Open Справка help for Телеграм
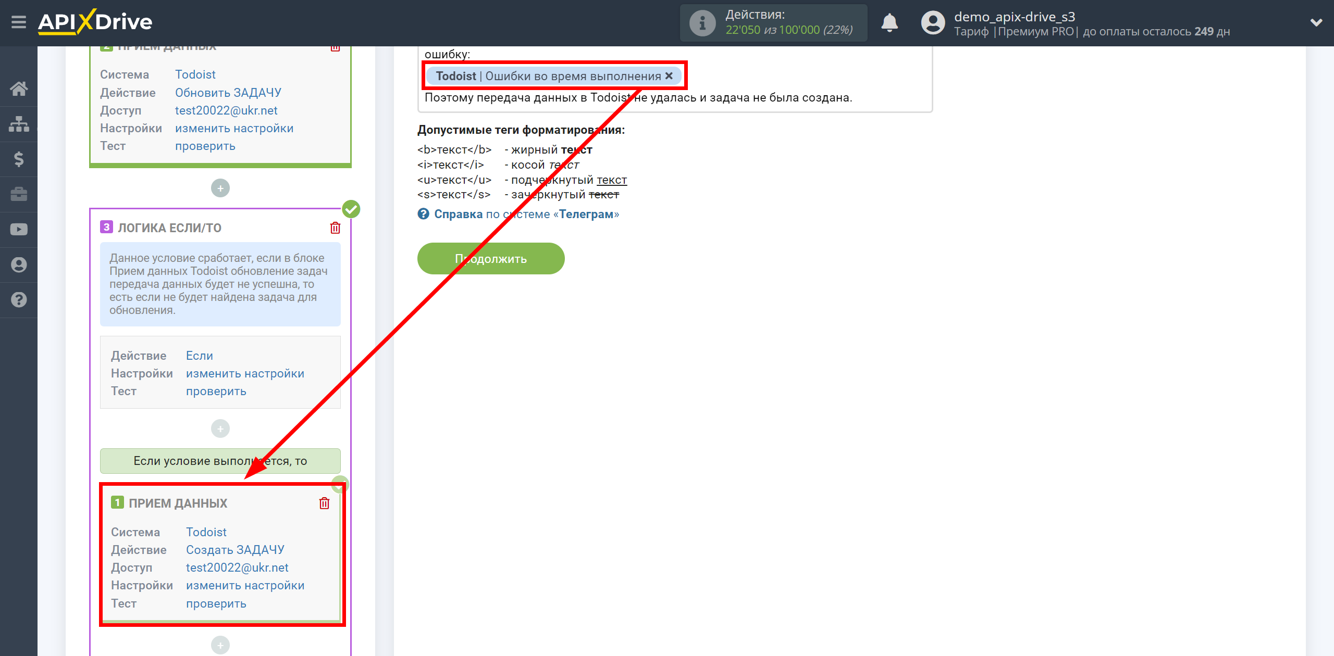This screenshot has width=1334, height=656. coord(526,214)
